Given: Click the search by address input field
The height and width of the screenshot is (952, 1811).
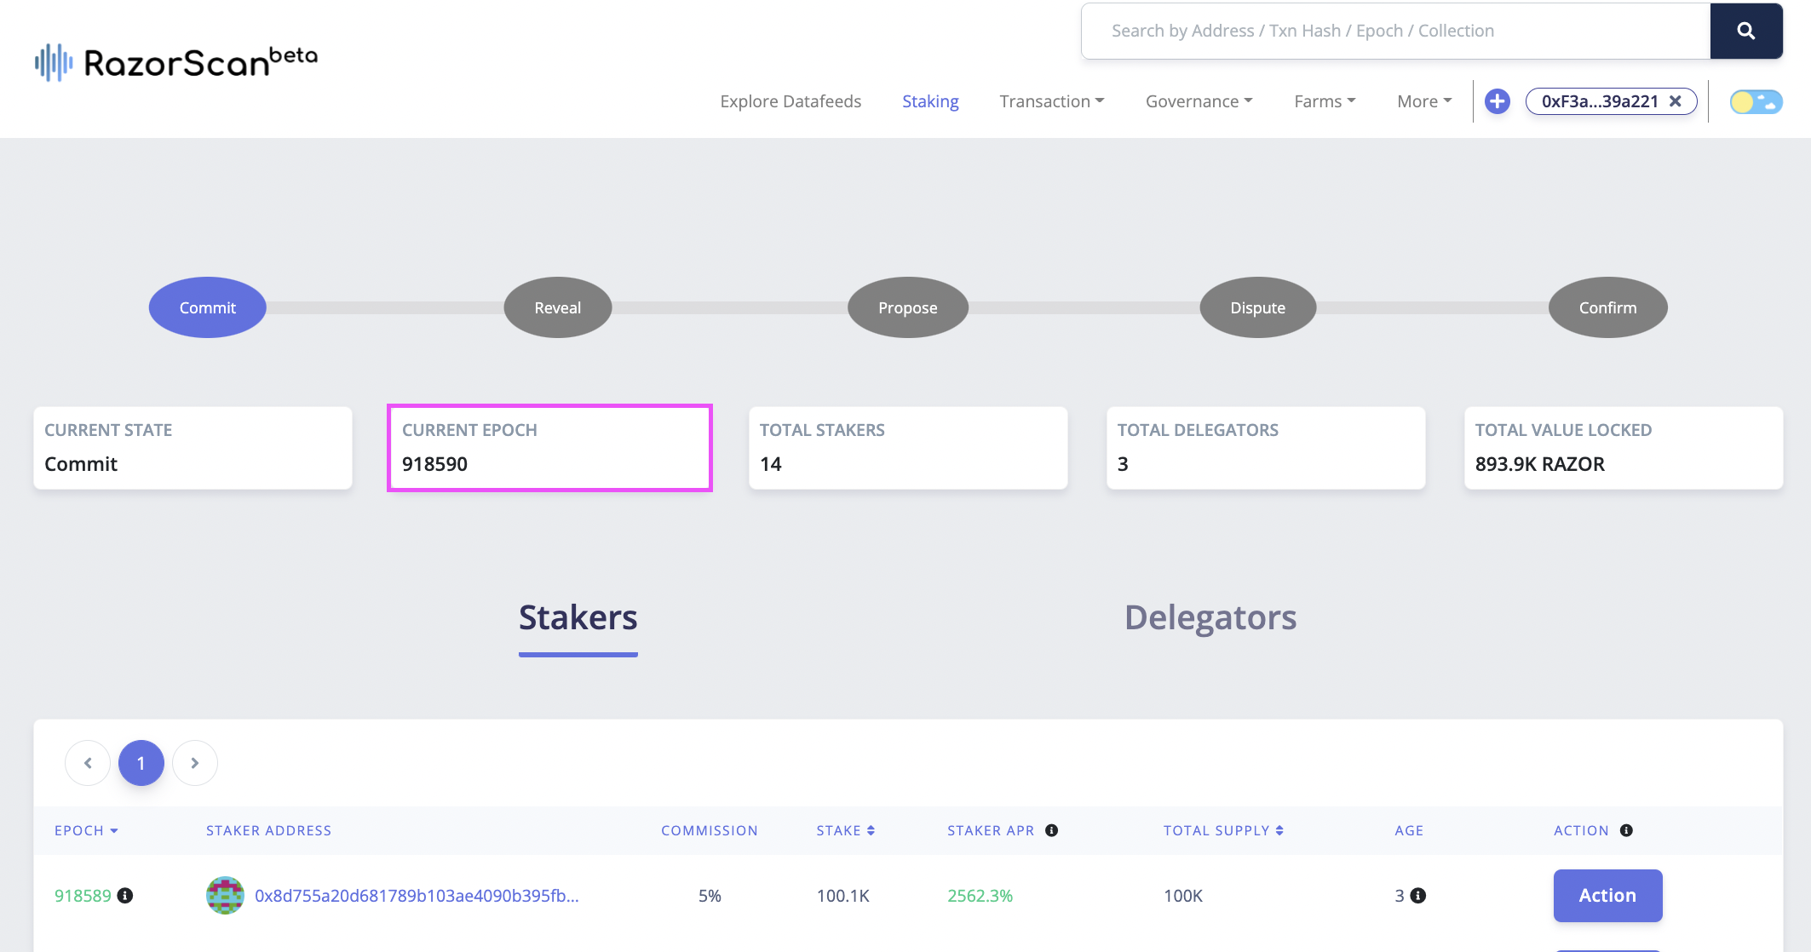Looking at the screenshot, I should (x=1395, y=32).
